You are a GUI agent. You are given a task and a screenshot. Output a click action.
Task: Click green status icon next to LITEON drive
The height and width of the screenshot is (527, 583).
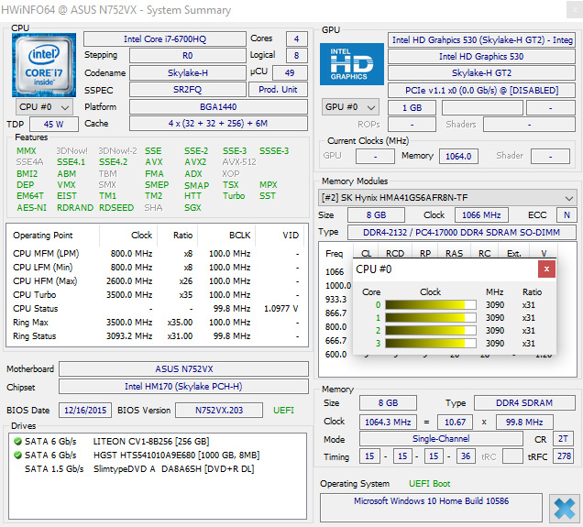pos(17,442)
